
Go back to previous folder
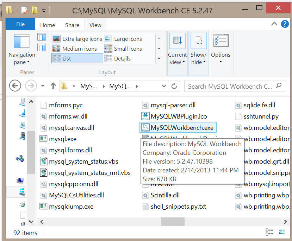[x=15, y=86]
